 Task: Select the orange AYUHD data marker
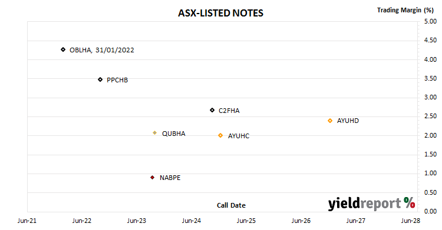[330, 121]
